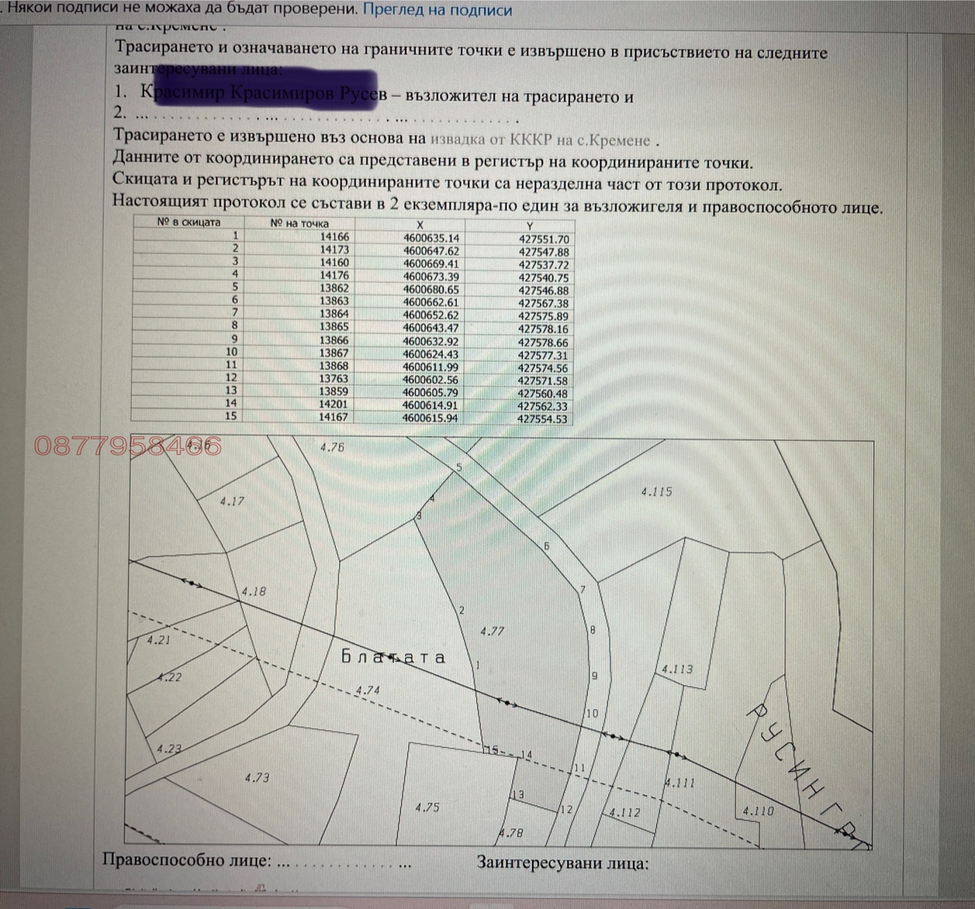Click the signature warning message text
Viewport: 975px width, 909px height.
click(x=177, y=10)
